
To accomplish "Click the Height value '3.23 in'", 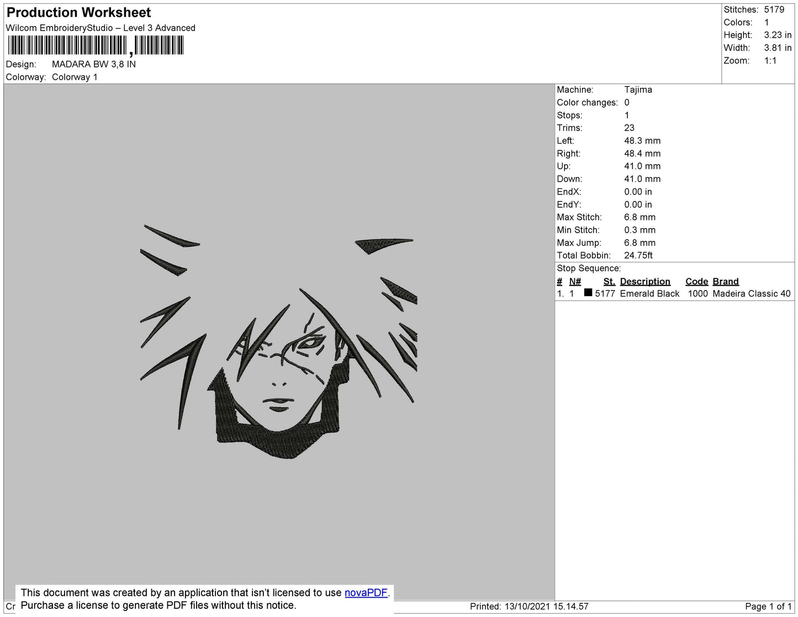I will (778, 35).
